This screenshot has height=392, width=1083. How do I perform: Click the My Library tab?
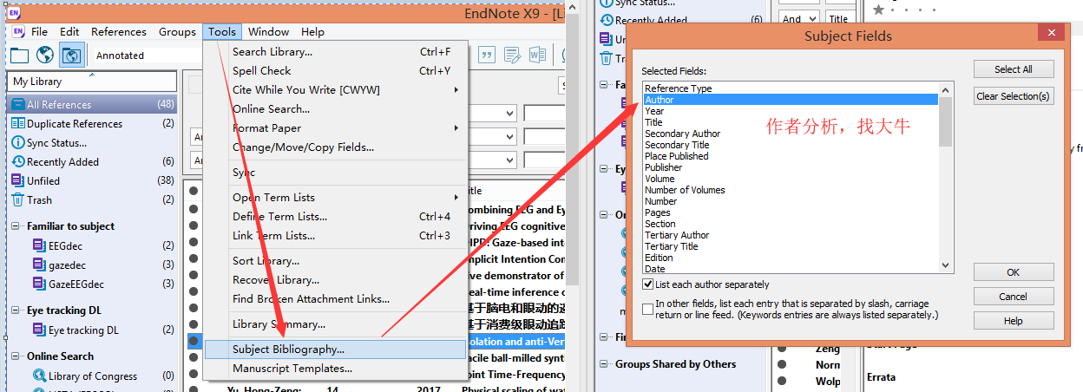(91, 82)
